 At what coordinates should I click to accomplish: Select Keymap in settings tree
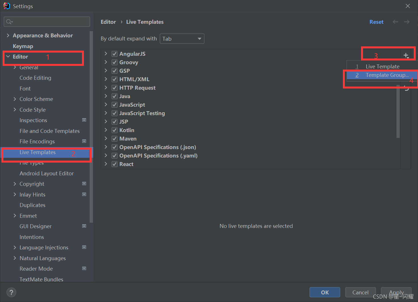[x=23, y=46]
